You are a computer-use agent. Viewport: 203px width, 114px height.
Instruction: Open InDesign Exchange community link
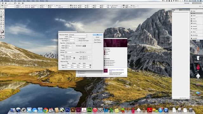110,60
